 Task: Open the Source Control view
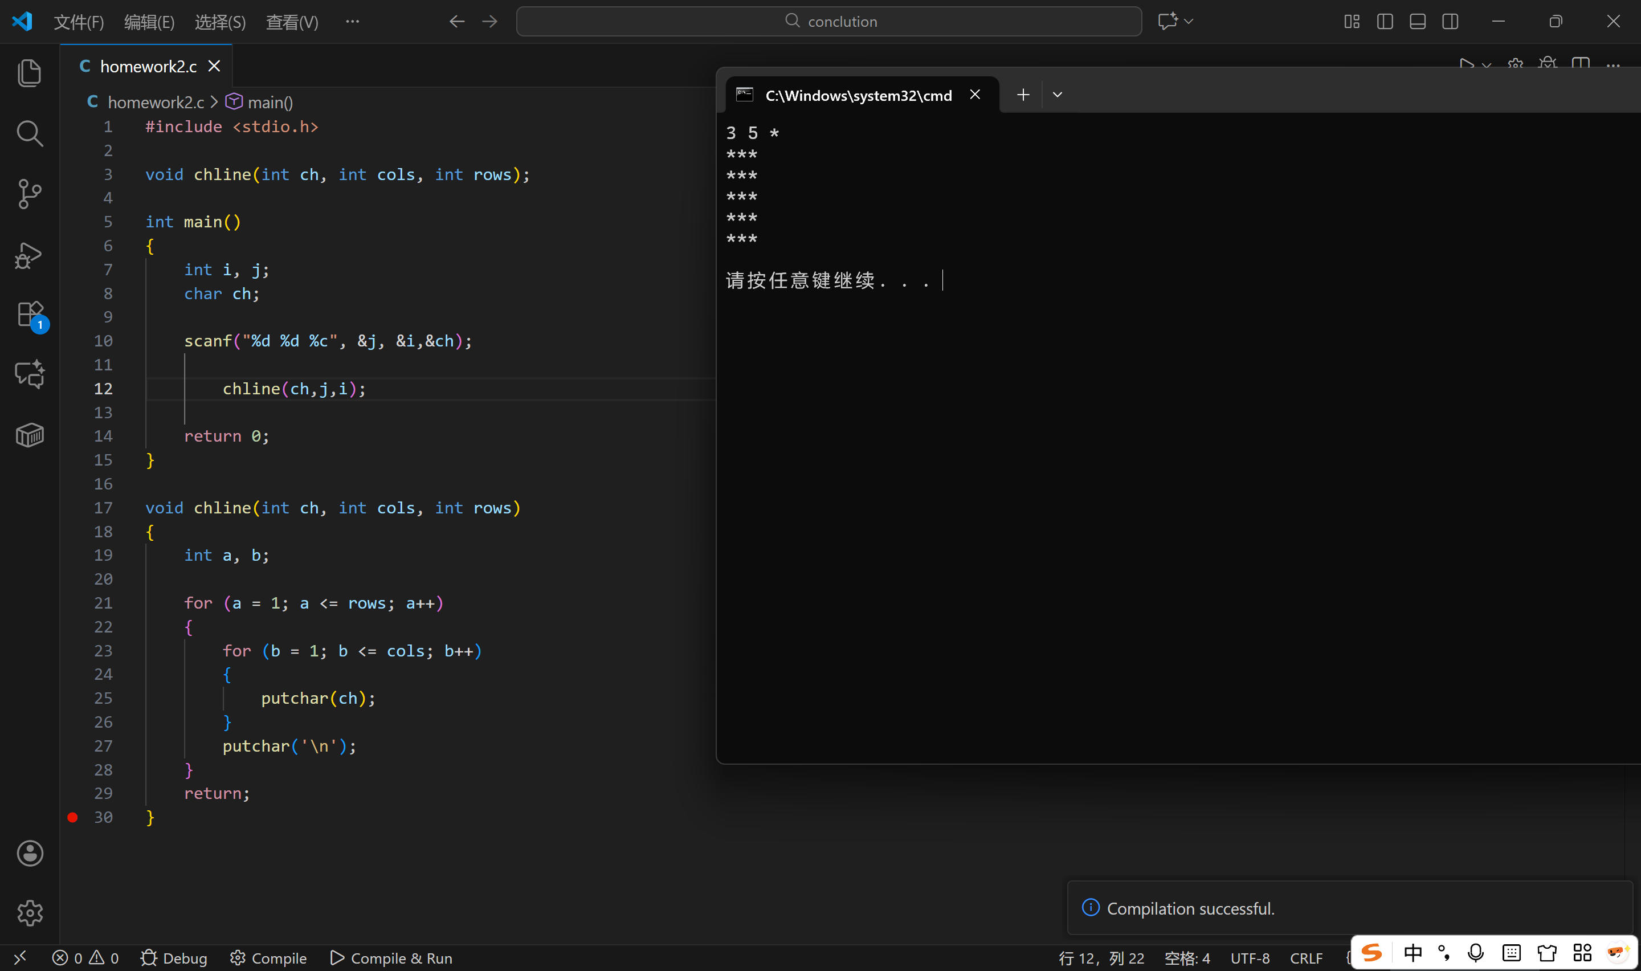(30, 194)
